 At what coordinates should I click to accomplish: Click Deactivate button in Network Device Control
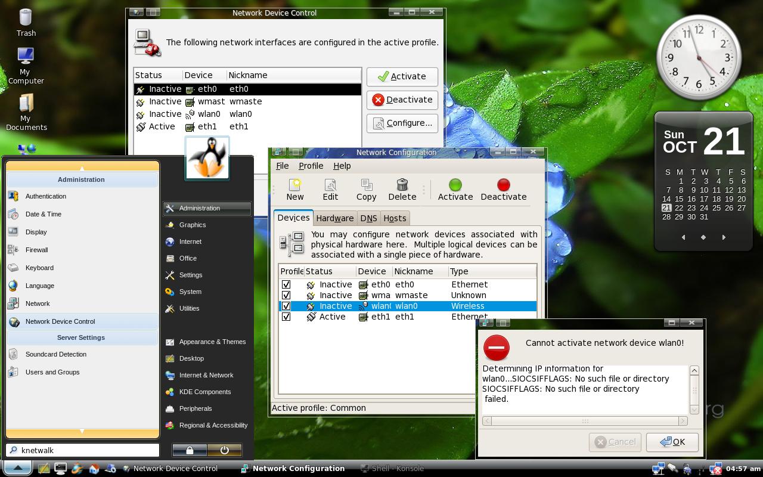pos(402,100)
